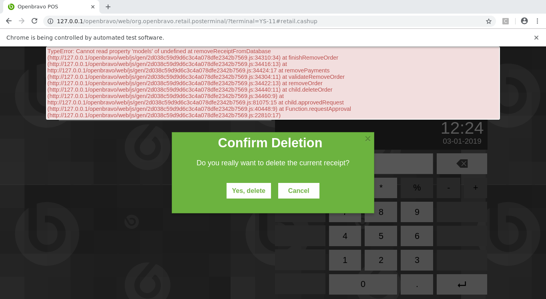
Task: Tap number 4 on the keypad
Action: tap(345, 236)
